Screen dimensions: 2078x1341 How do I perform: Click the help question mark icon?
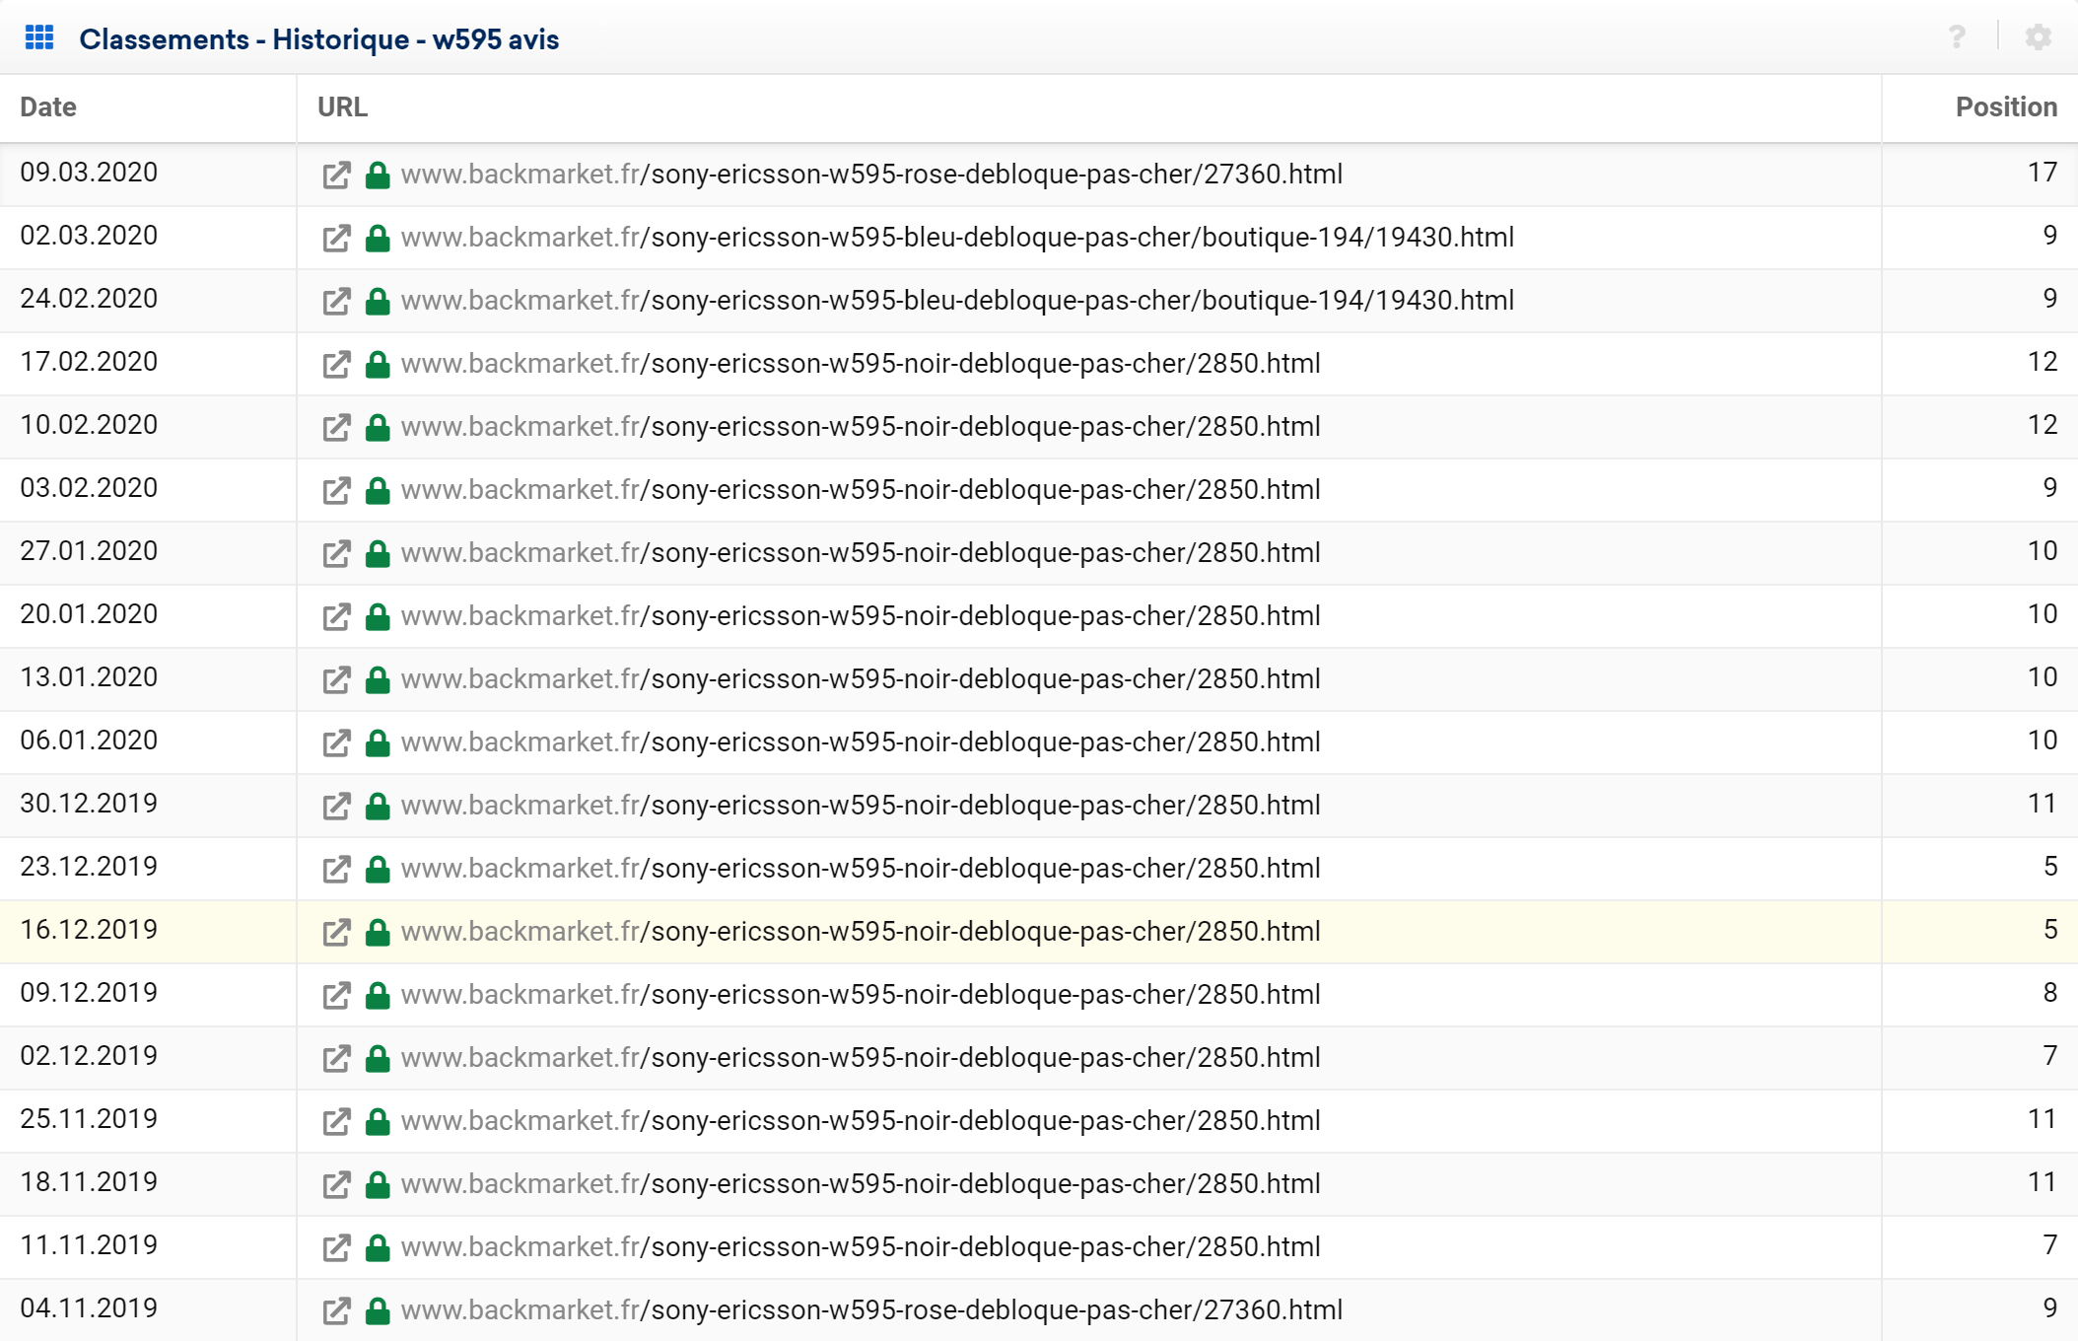point(1957,37)
